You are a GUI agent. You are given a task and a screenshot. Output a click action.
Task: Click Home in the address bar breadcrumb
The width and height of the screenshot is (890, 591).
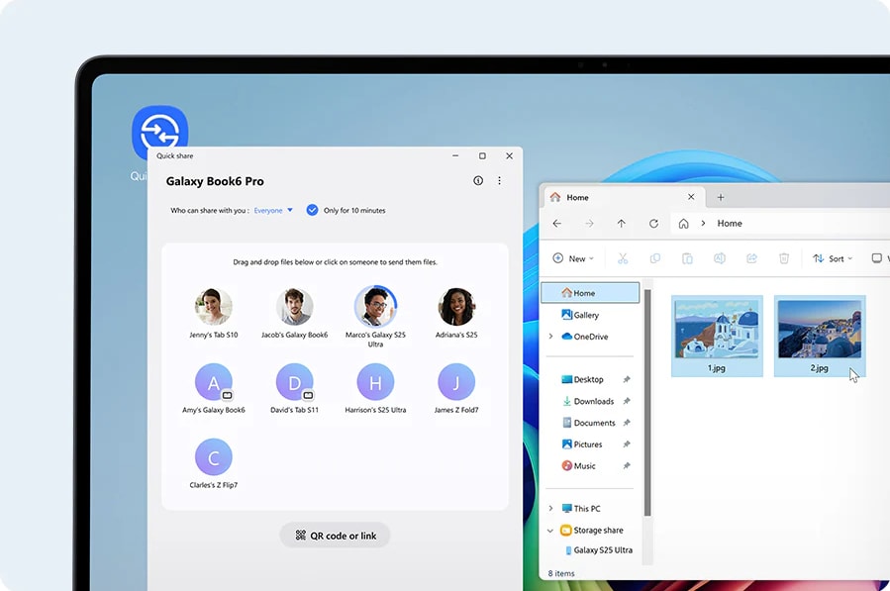coord(730,224)
